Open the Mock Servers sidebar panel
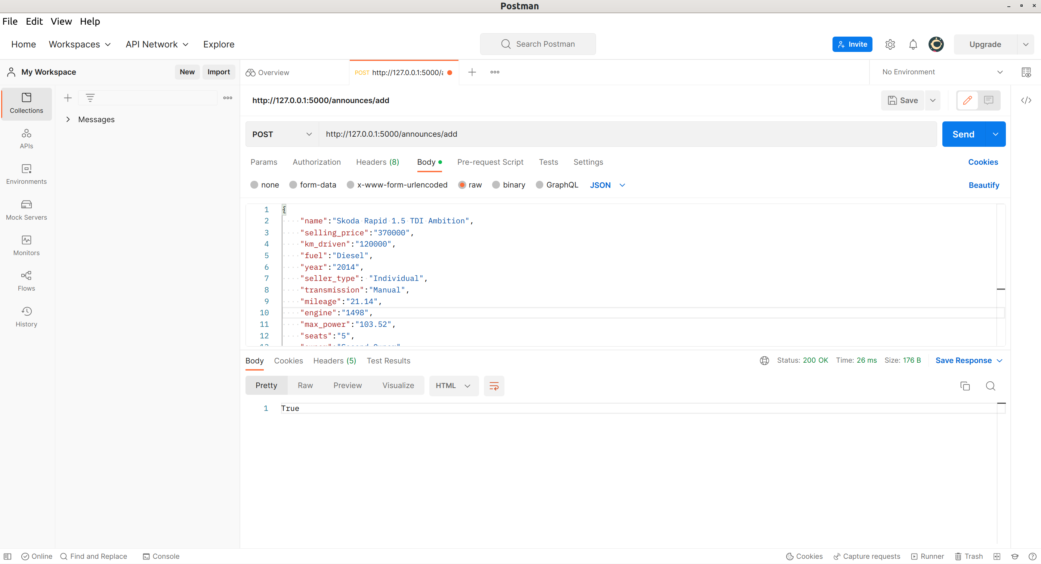This screenshot has width=1041, height=564. coord(26,210)
